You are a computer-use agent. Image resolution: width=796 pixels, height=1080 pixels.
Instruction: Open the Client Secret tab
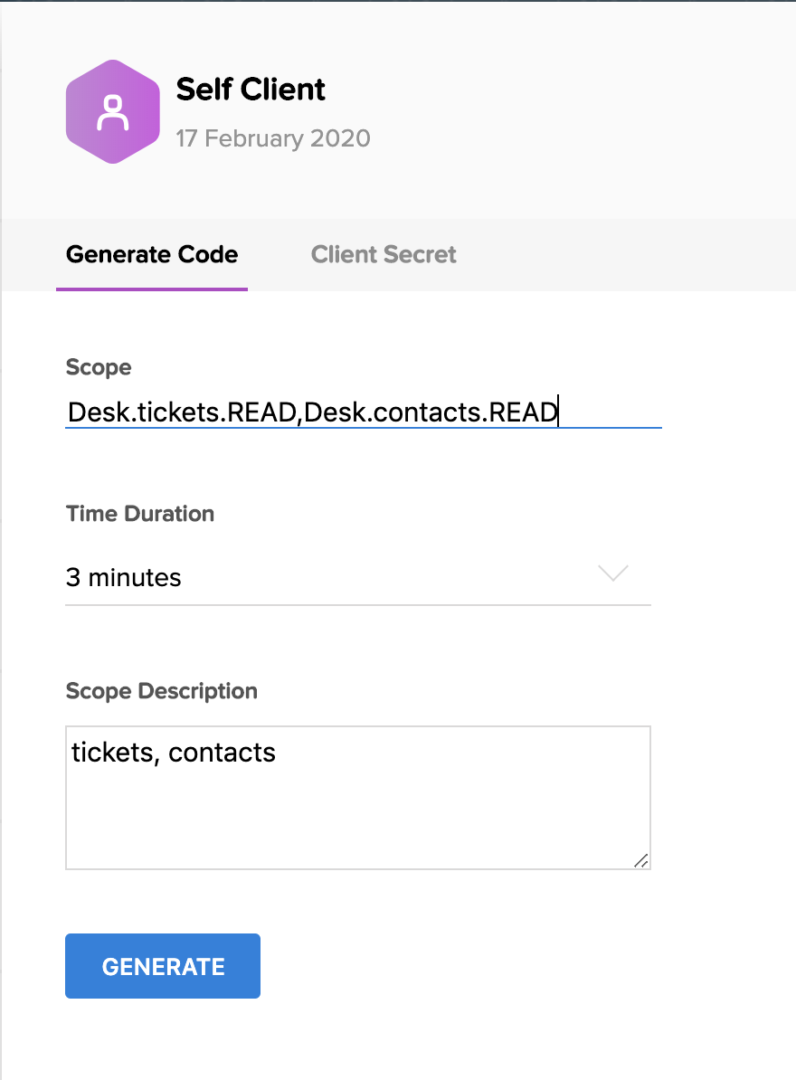384,254
